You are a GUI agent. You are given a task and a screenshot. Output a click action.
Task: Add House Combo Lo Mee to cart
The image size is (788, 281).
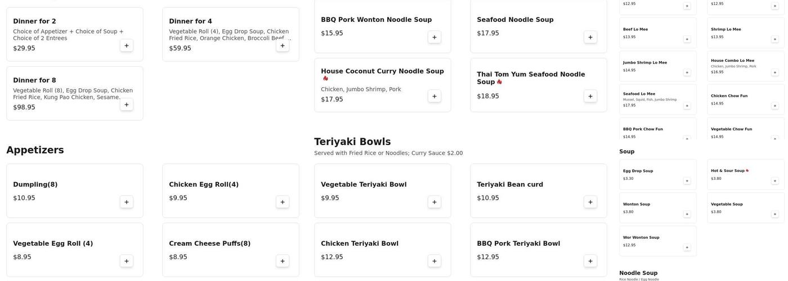tap(775, 72)
